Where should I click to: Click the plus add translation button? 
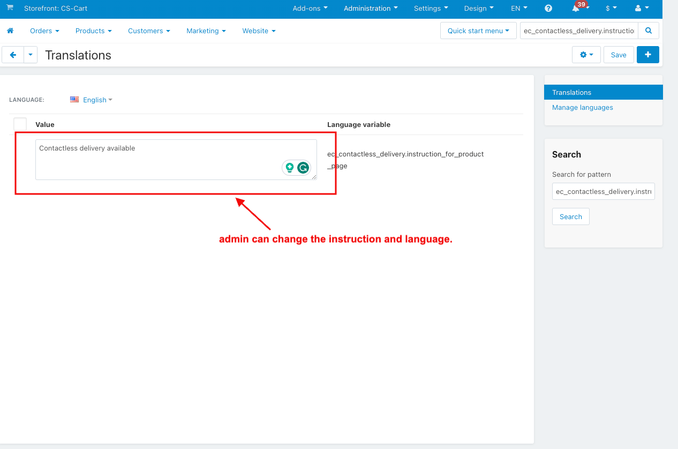(648, 55)
